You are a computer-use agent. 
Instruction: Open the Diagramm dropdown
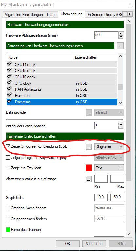109,146
